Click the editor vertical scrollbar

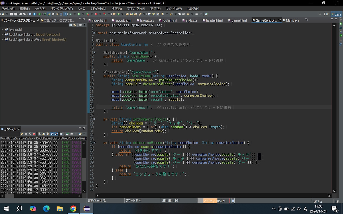(334, 108)
